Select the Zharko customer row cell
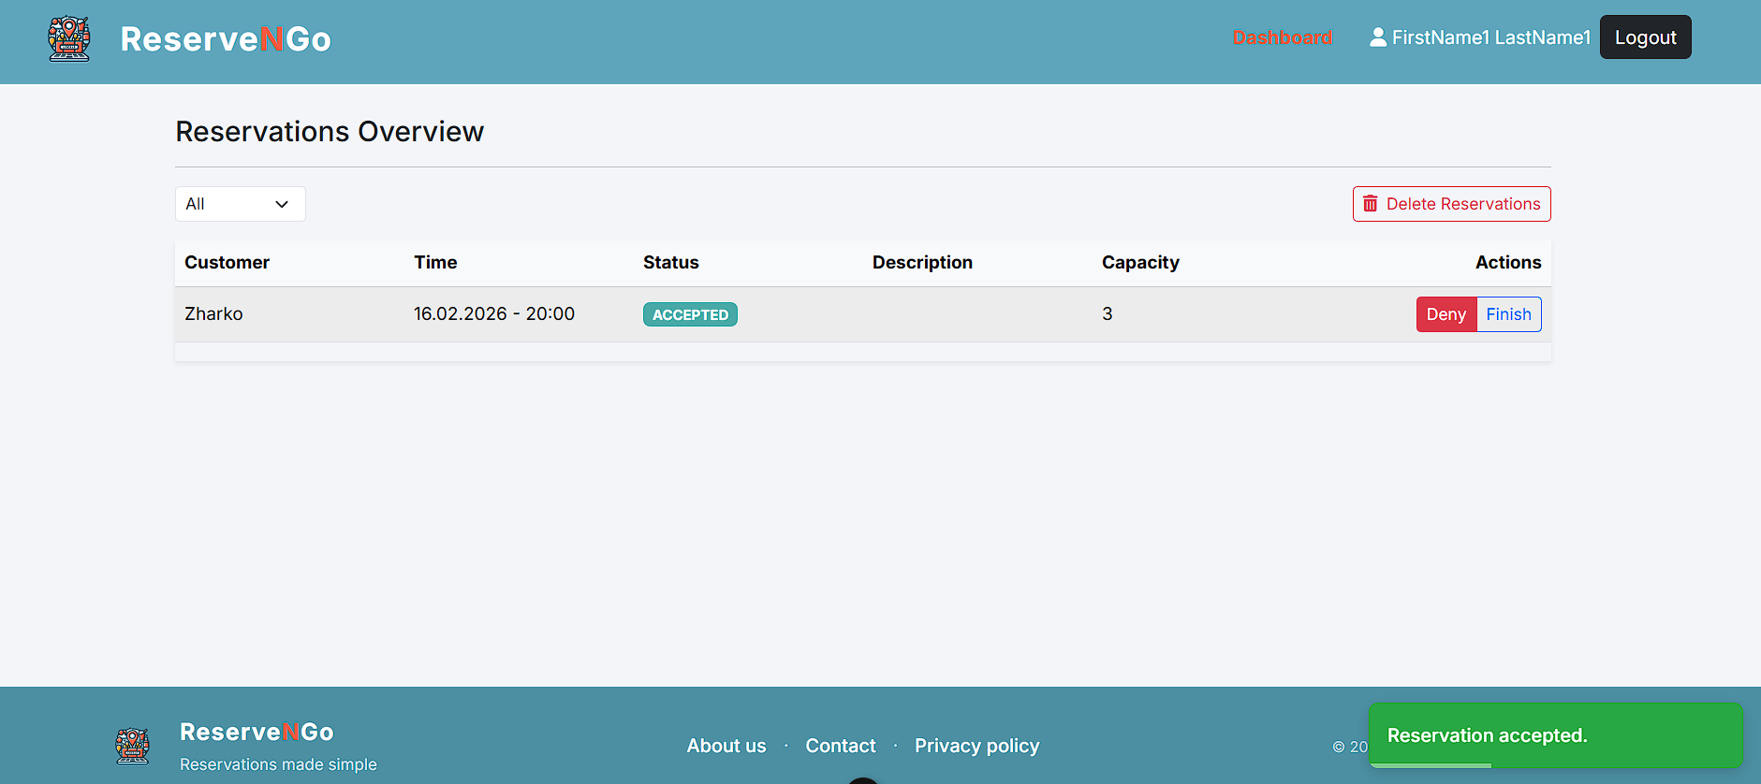The image size is (1761, 784). point(213,314)
